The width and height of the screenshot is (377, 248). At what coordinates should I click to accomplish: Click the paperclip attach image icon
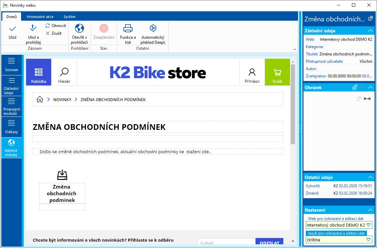tap(355, 87)
